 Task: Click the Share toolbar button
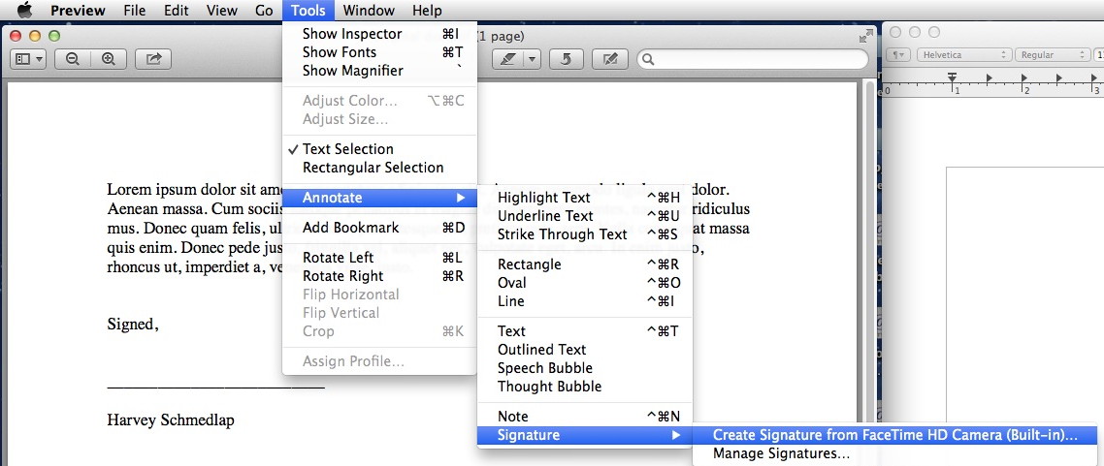click(x=153, y=59)
